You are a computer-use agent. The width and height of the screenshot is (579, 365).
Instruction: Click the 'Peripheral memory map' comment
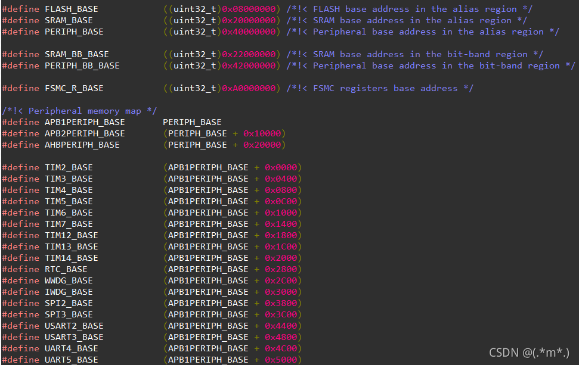(x=79, y=111)
